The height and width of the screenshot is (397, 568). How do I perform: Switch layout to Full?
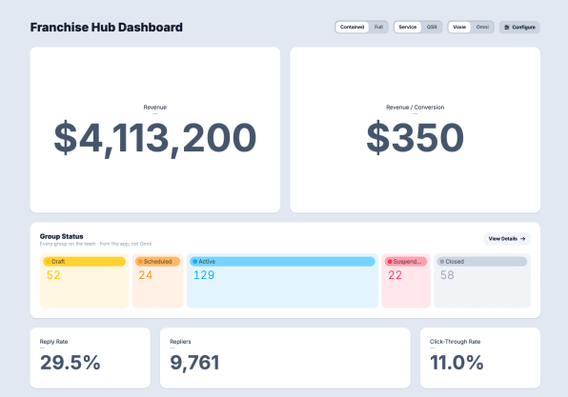[x=378, y=28]
